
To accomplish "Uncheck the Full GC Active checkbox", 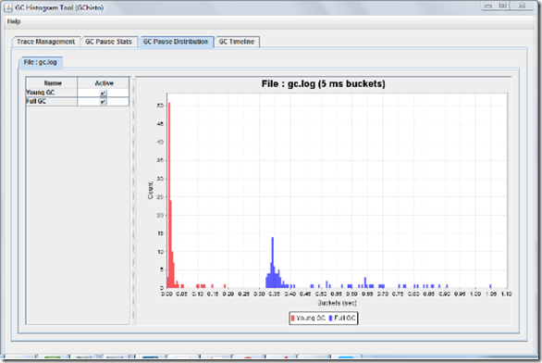I will pos(103,101).
